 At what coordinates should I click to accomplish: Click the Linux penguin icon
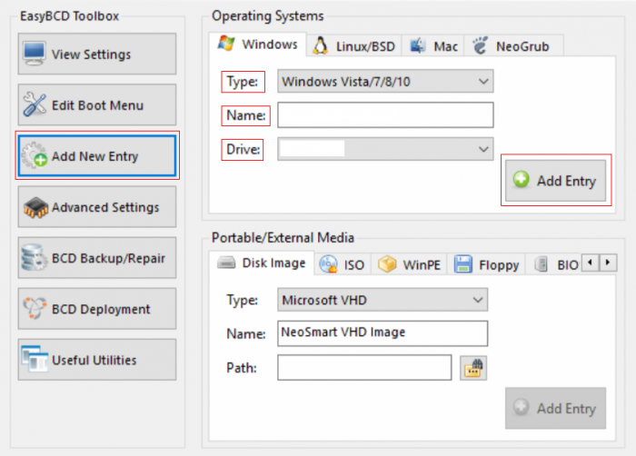[x=321, y=45]
